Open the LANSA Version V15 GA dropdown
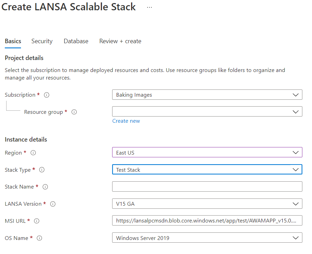 (207, 204)
